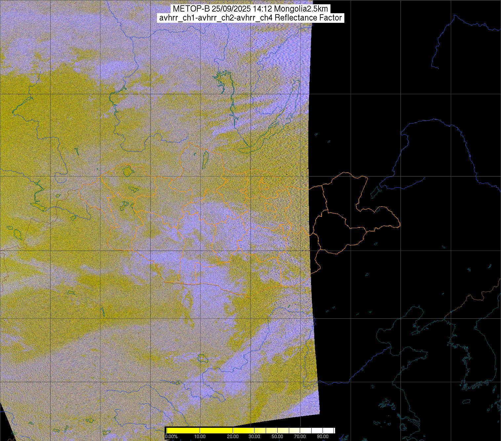Click the 0.00% label on the color scale
The height and width of the screenshot is (441, 501).
click(171, 437)
